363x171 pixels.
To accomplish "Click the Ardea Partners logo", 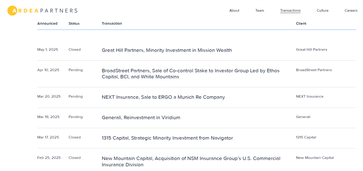I will (x=42, y=11).
